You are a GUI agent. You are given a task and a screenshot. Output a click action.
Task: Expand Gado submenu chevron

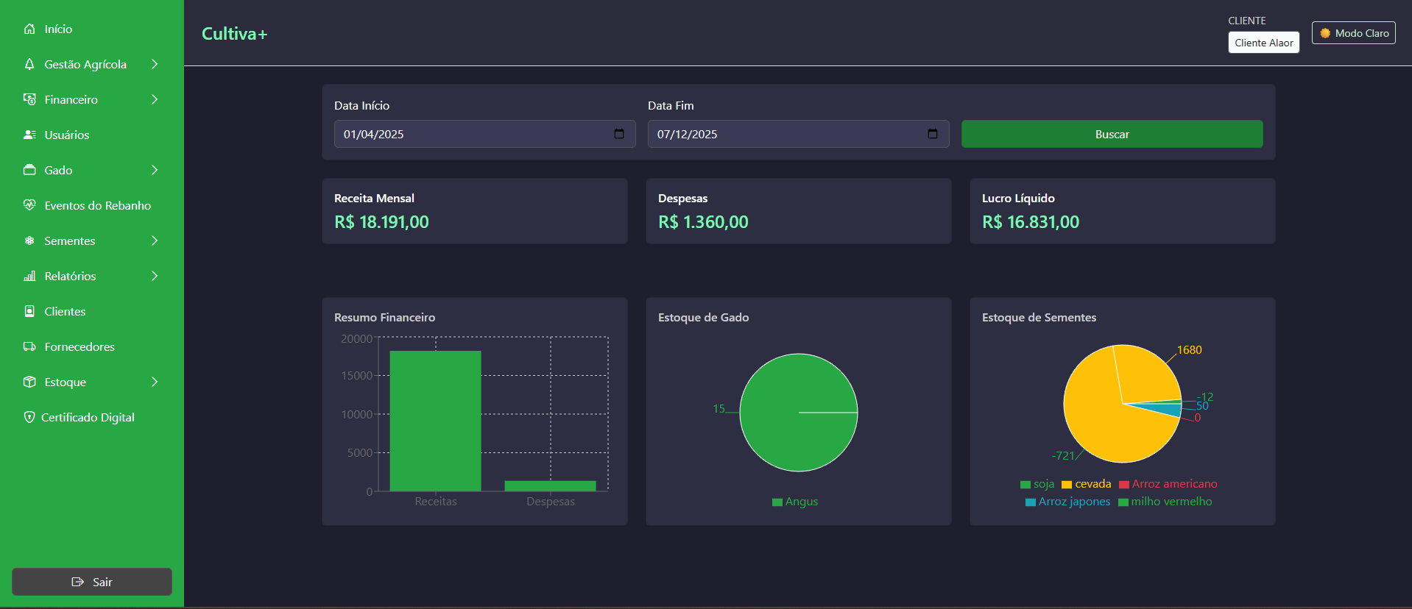tap(155, 170)
